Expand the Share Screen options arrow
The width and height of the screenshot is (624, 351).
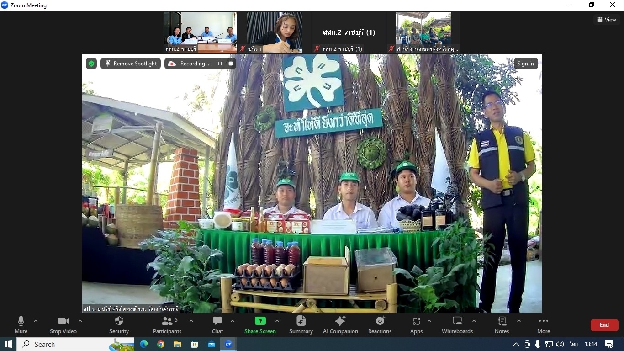[x=277, y=321]
